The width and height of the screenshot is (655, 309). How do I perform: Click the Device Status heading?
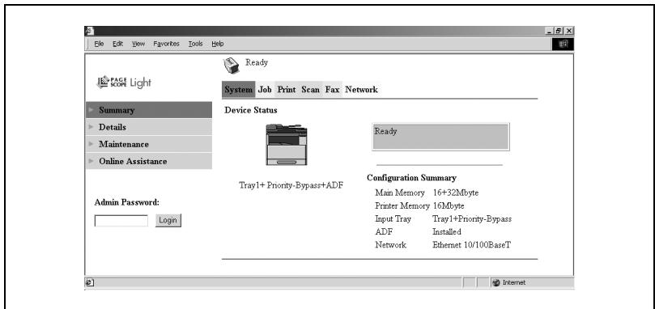tap(251, 110)
